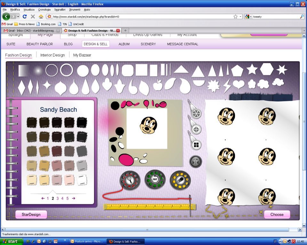Choose the heart shape
The image size is (307, 245).
point(239,85)
